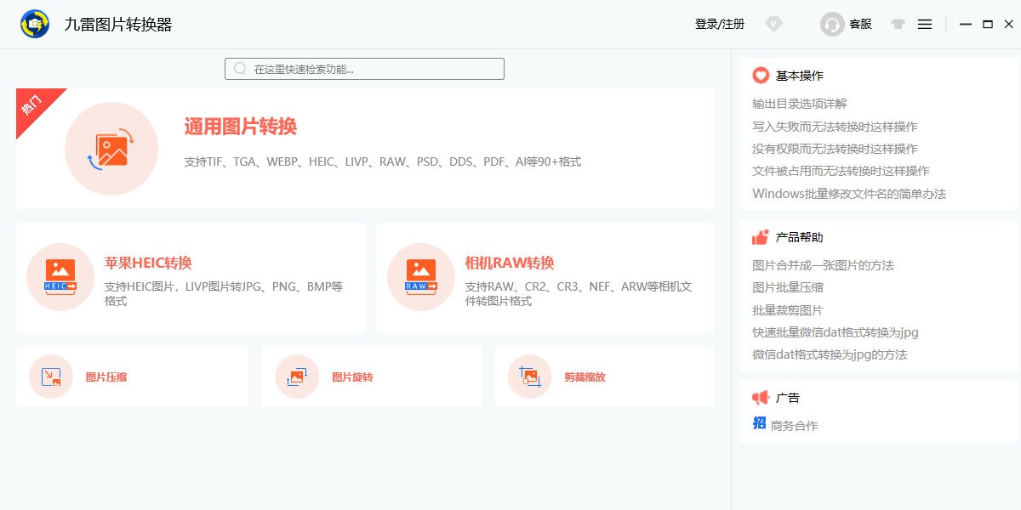Open the image rotation icon
Viewport: 1021px width, 510px height.
point(297,377)
